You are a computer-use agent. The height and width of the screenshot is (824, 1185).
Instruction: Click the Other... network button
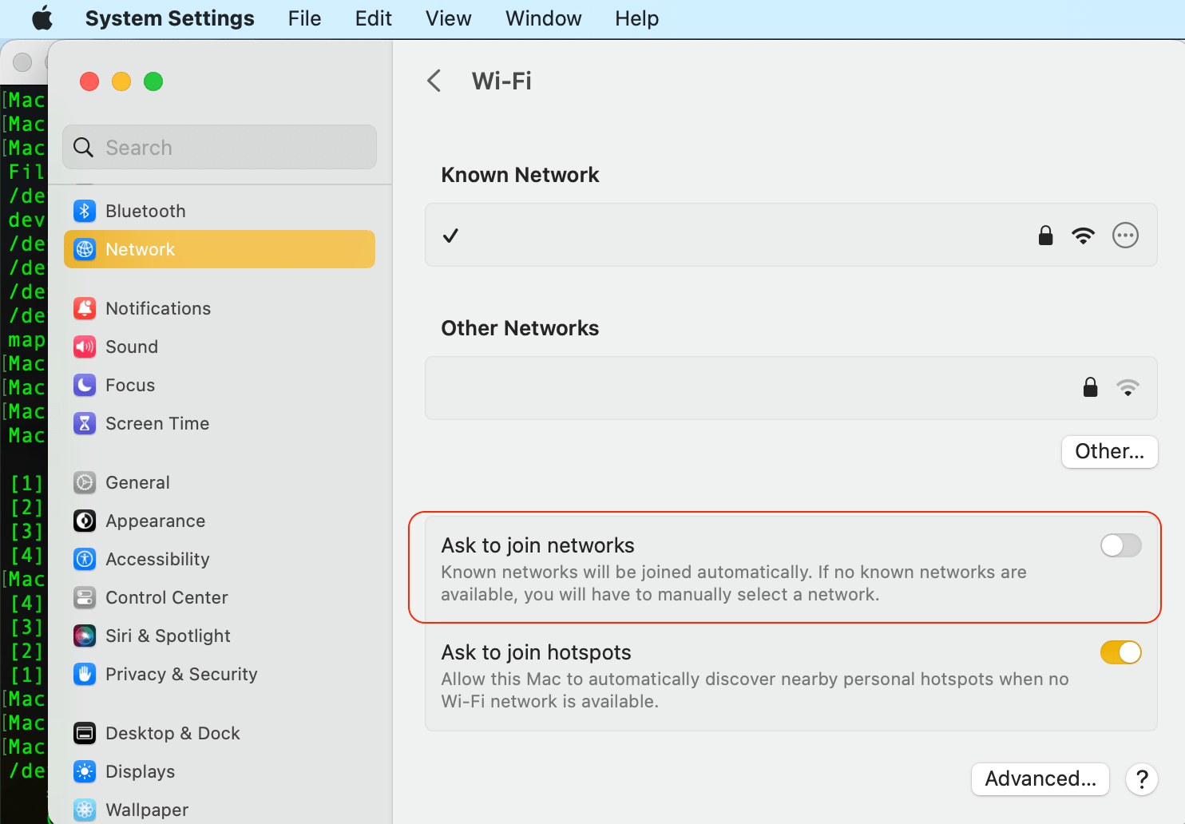pos(1109,452)
